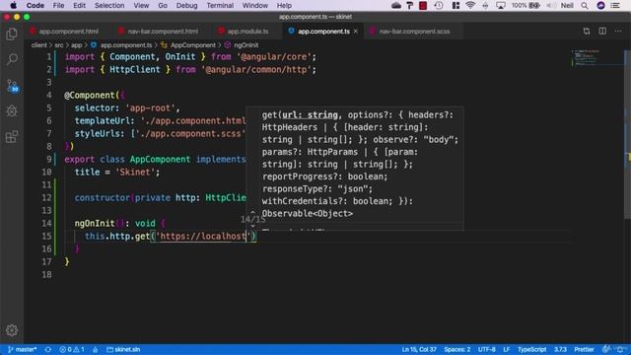
Task: Click TypeScript version 3.7.3 in status bar
Action: coord(560,349)
